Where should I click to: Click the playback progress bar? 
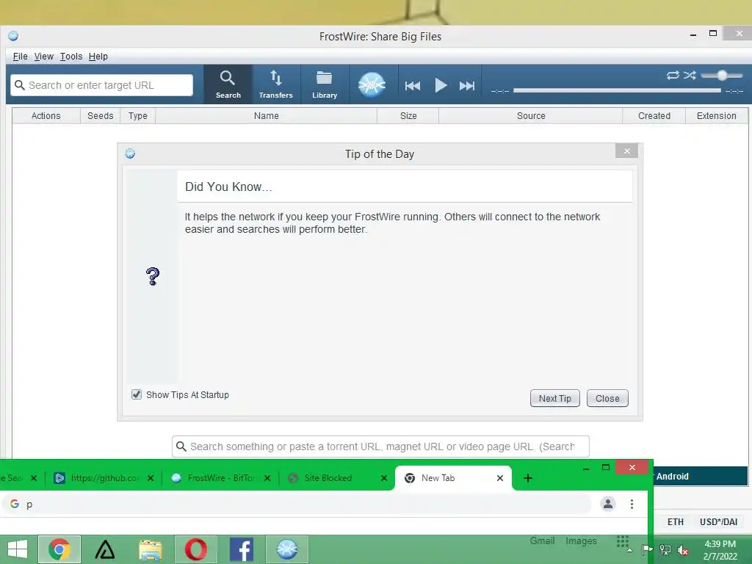(x=617, y=90)
